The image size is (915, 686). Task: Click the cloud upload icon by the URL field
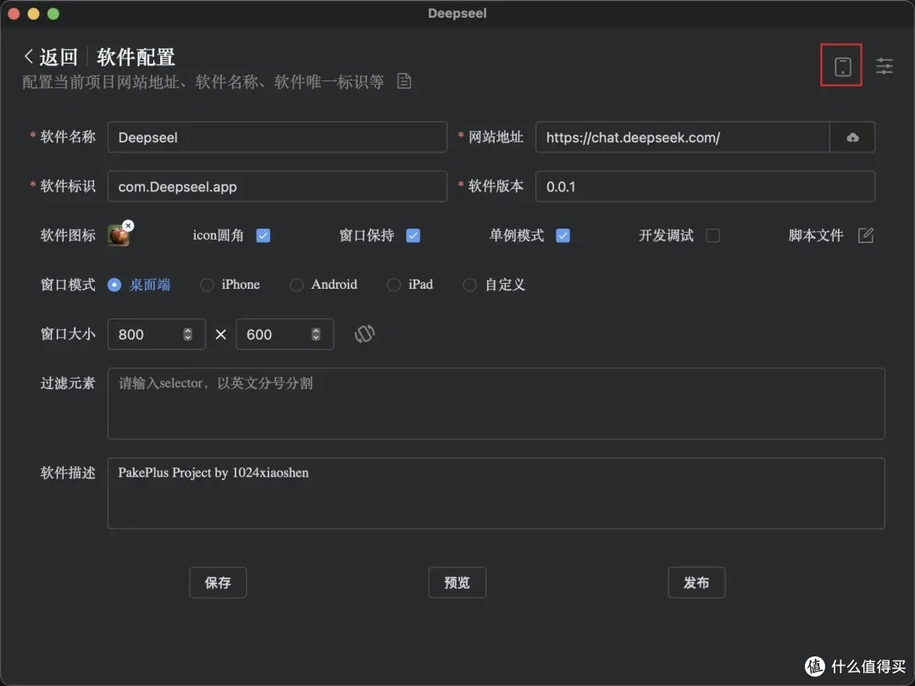click(852, 138)
